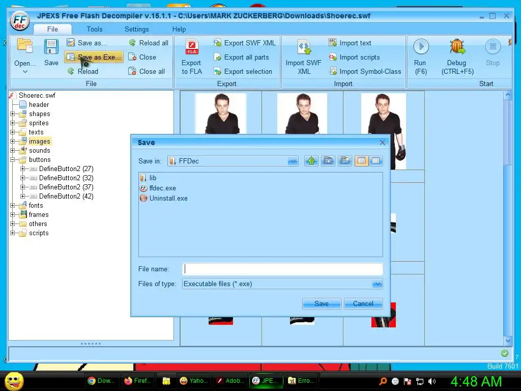Choose Save as... in File group
521x391 pixels.
pos(86,43)
